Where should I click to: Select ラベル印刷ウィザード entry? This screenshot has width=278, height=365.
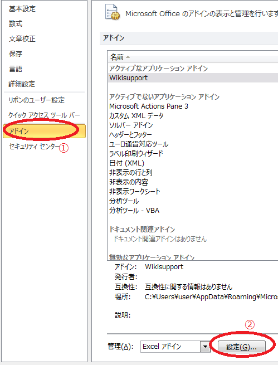click(x=136, y=154)
